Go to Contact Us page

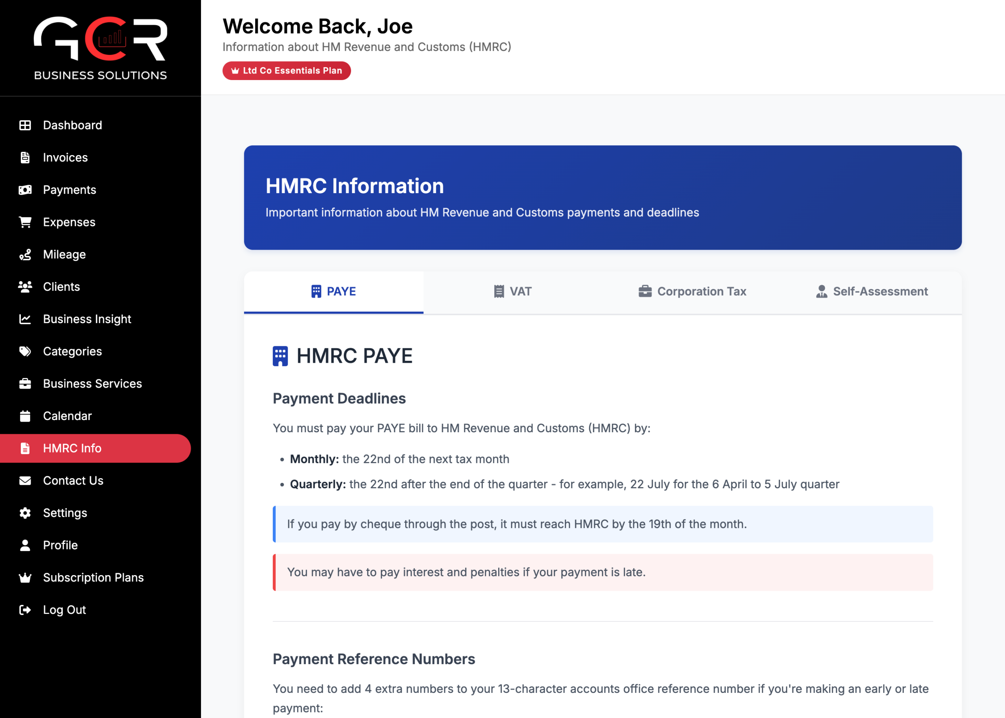click(73, 480)
